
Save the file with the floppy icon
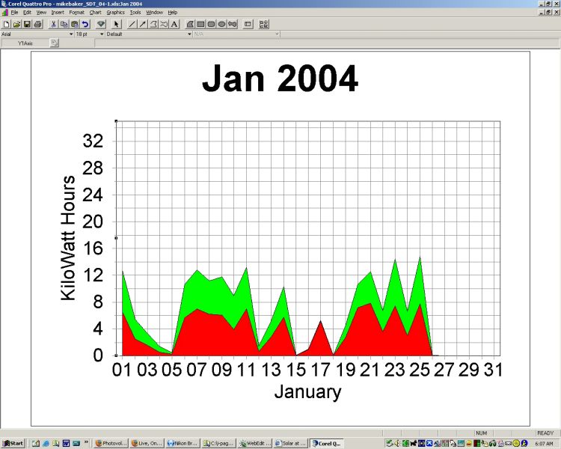27,24
